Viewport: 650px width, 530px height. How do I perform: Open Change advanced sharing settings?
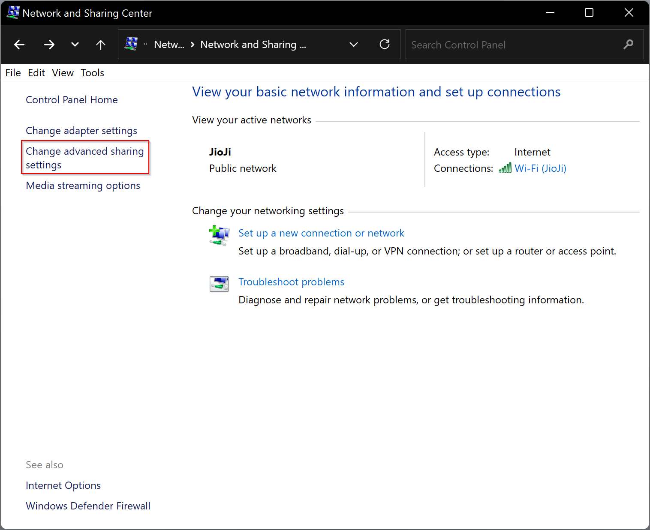point(85,158)
